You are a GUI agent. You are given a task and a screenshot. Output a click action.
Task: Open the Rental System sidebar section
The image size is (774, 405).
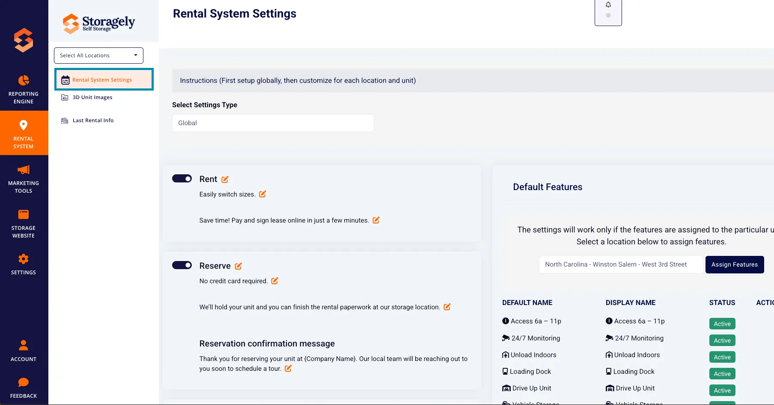point(24,133)
